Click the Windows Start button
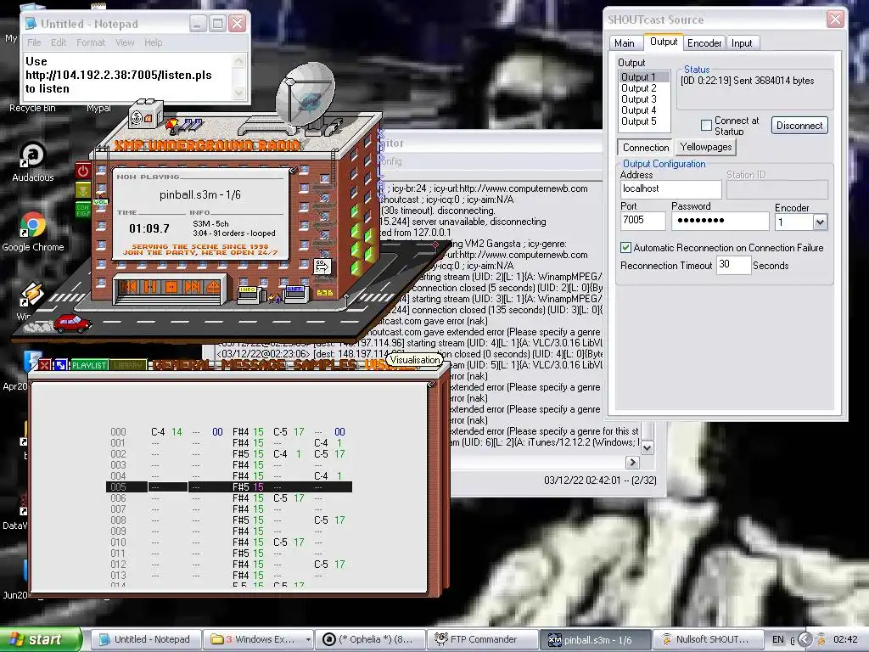 tap(40, 639)
